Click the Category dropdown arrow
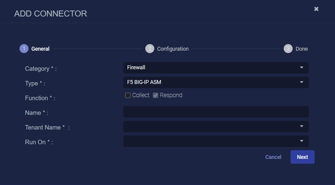The width and height of the screenshot is (335, 185). click(x=301, y=68)
